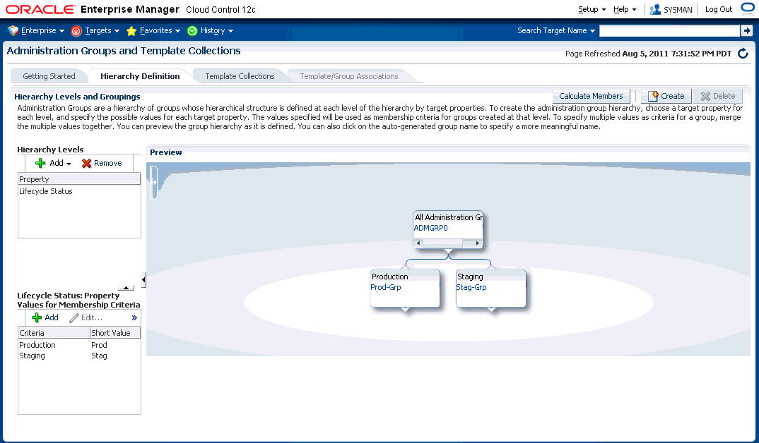759x443 pixels.
Task: Click the SYSMAN user name
Action: pyautogui.click(x=678, y=10)
